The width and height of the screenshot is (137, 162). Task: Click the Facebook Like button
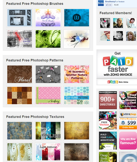click(109, 5)
